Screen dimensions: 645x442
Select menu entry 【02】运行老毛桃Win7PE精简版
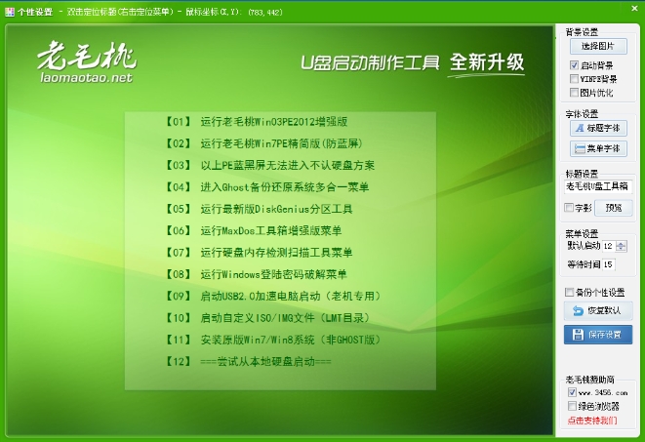pyautogui.click(x=263, y=143)
